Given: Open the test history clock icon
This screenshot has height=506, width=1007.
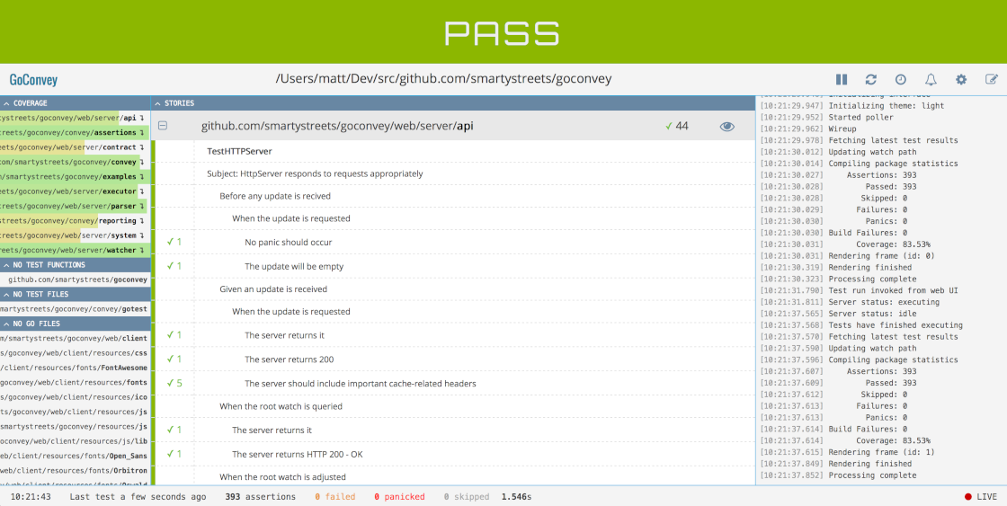Looking at the screenshot, I should coord(901,80).
